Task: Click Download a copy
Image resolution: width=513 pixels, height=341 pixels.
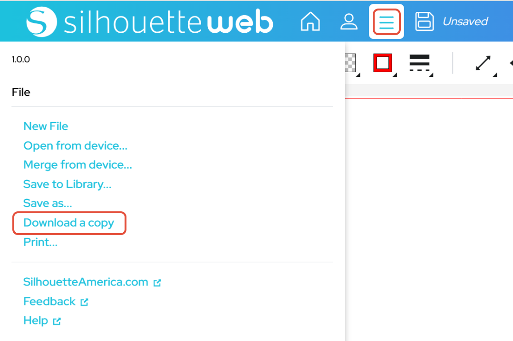Action: click(69, 223)
